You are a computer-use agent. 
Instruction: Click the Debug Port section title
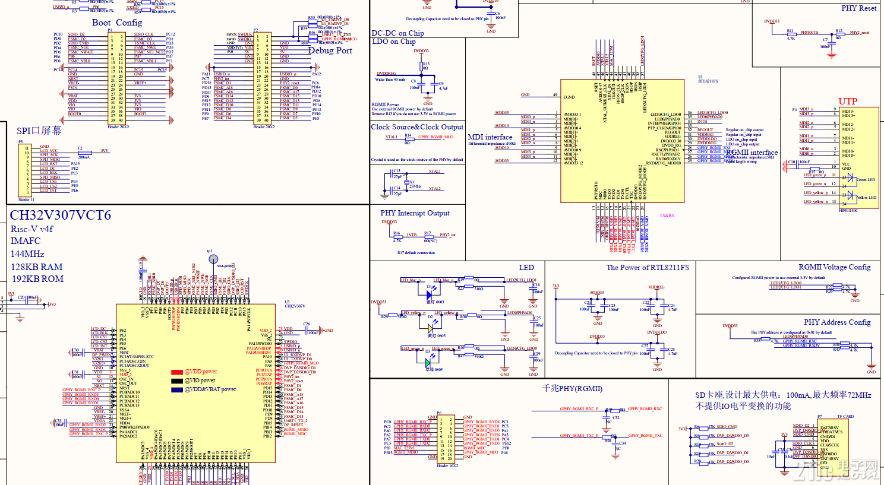(330, 50)
